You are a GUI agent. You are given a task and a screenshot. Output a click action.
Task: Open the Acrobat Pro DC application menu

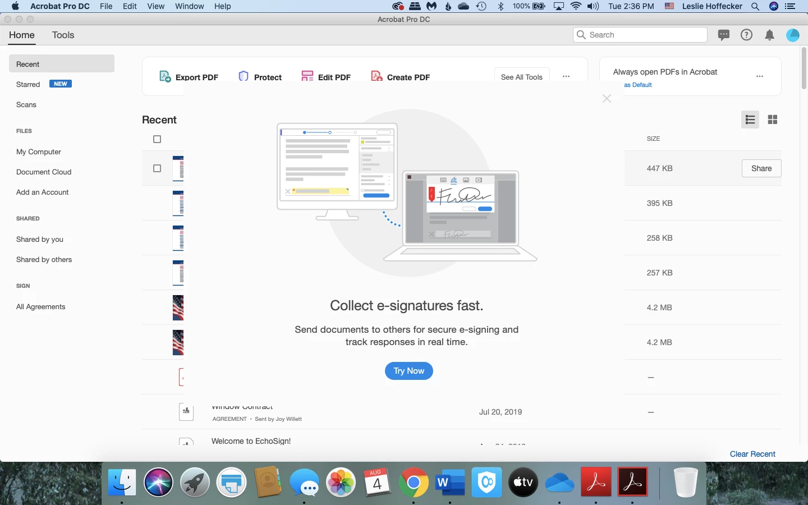coord(59,6)
